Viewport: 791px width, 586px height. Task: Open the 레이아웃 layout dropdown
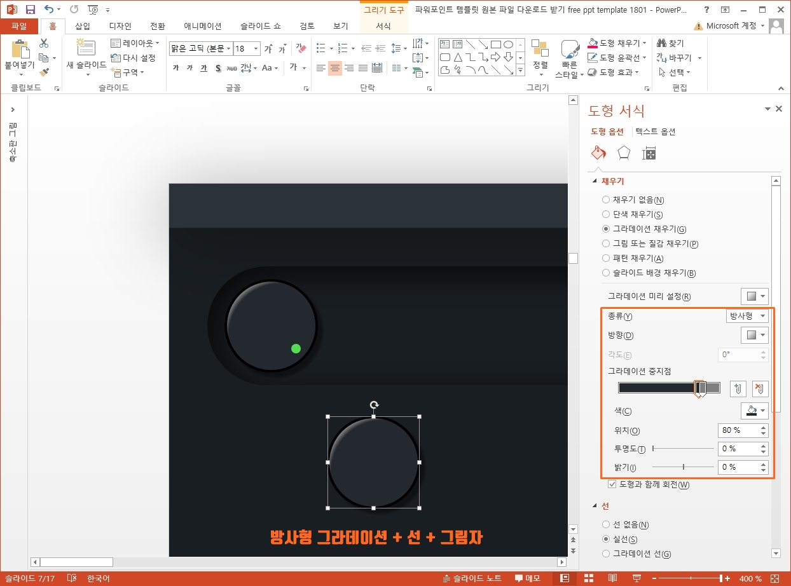click(135, 43)
